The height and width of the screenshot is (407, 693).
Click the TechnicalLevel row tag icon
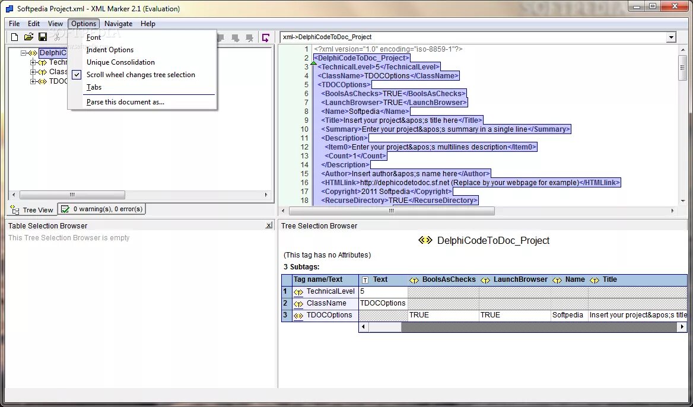click(298, 292)
